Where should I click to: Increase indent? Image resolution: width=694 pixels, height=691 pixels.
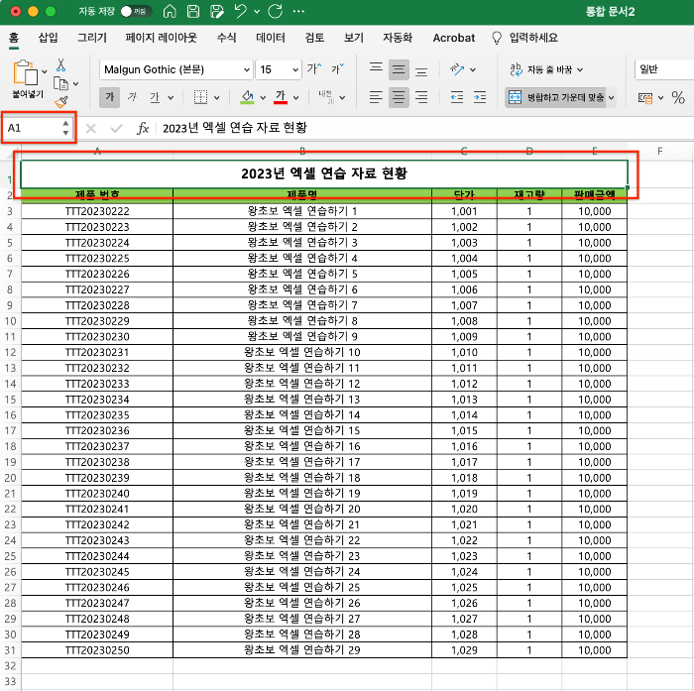click(x=480, y=97)
